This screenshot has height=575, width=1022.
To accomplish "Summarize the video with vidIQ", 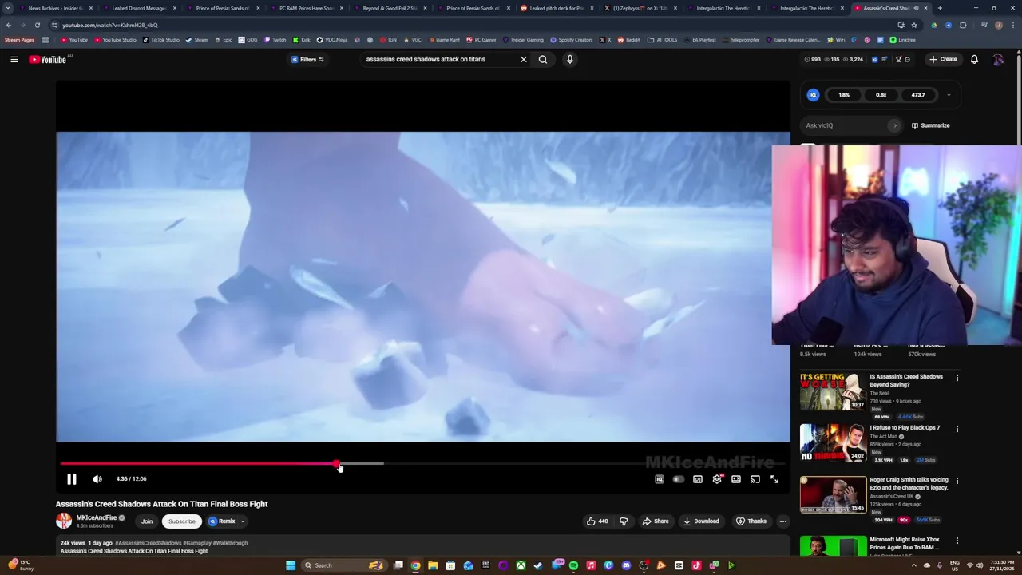I will tap(931, 125).
